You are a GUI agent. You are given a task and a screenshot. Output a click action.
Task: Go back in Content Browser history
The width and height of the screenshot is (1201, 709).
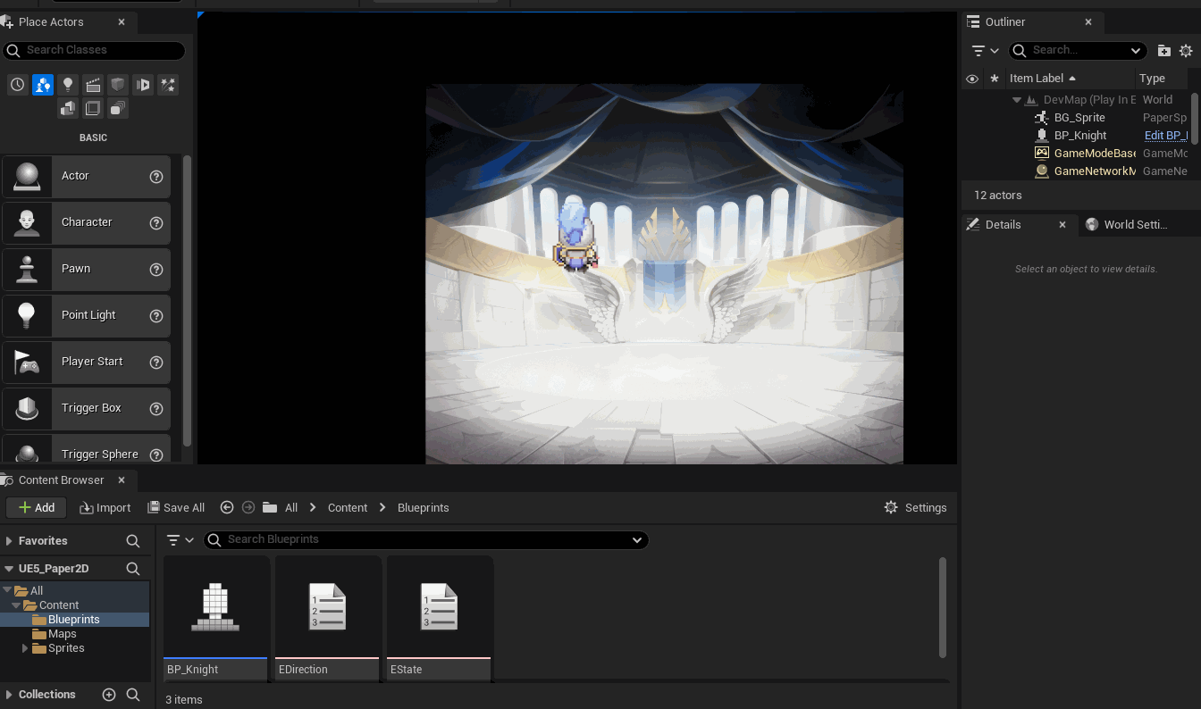point(227,507)
